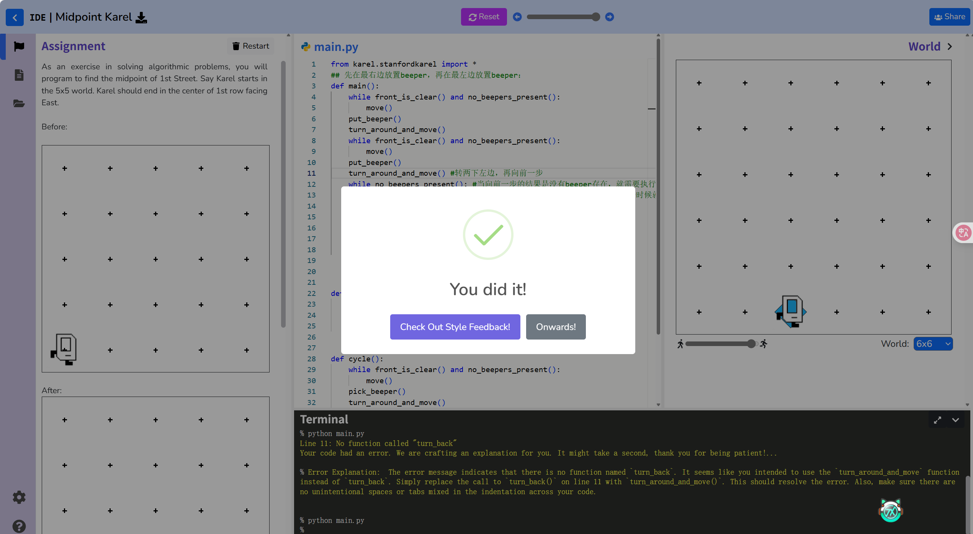The image size is (973, 534).
Task: Collapse the Terminal panel chevron
Action: tap(955, 420)
